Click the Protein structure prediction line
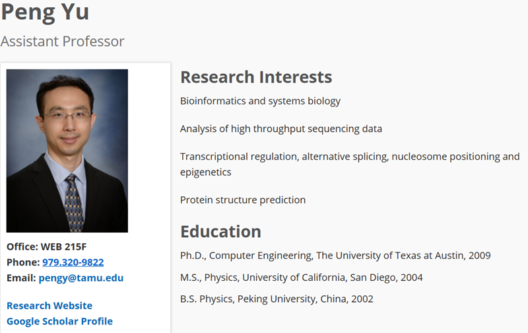 coord(243,200)
